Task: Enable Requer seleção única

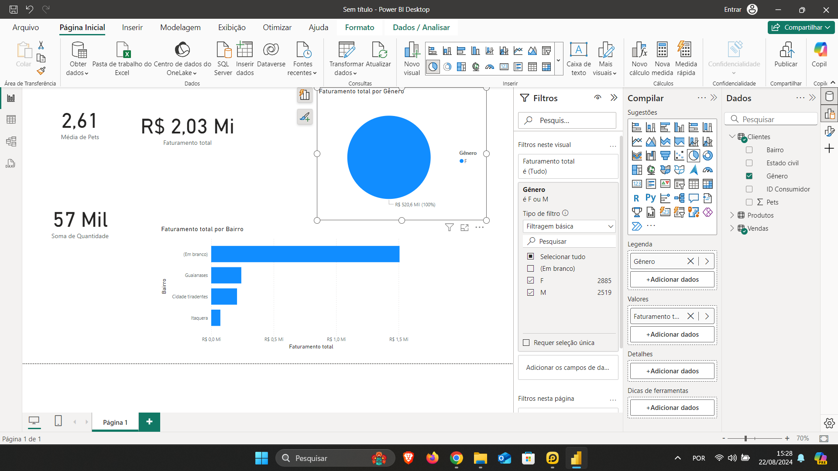Action: [x=526, y=343]
